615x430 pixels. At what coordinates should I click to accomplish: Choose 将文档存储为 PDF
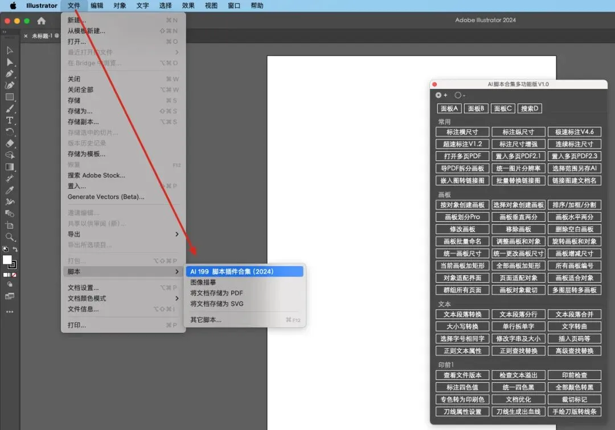(x=244, y=293)
